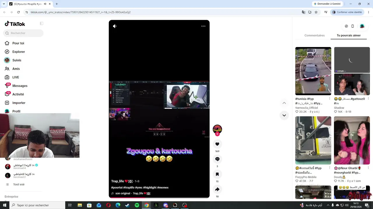The image size is (373, 209).
Task: Open the Activité notifications
Action: (x=18, y=94)
